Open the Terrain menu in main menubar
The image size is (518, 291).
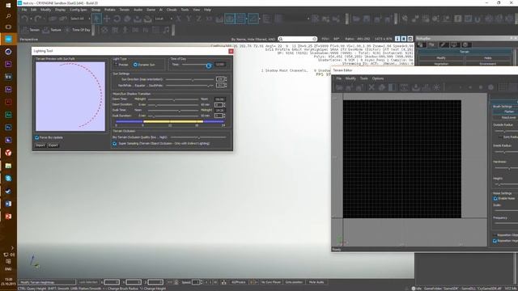click(124, 10)
